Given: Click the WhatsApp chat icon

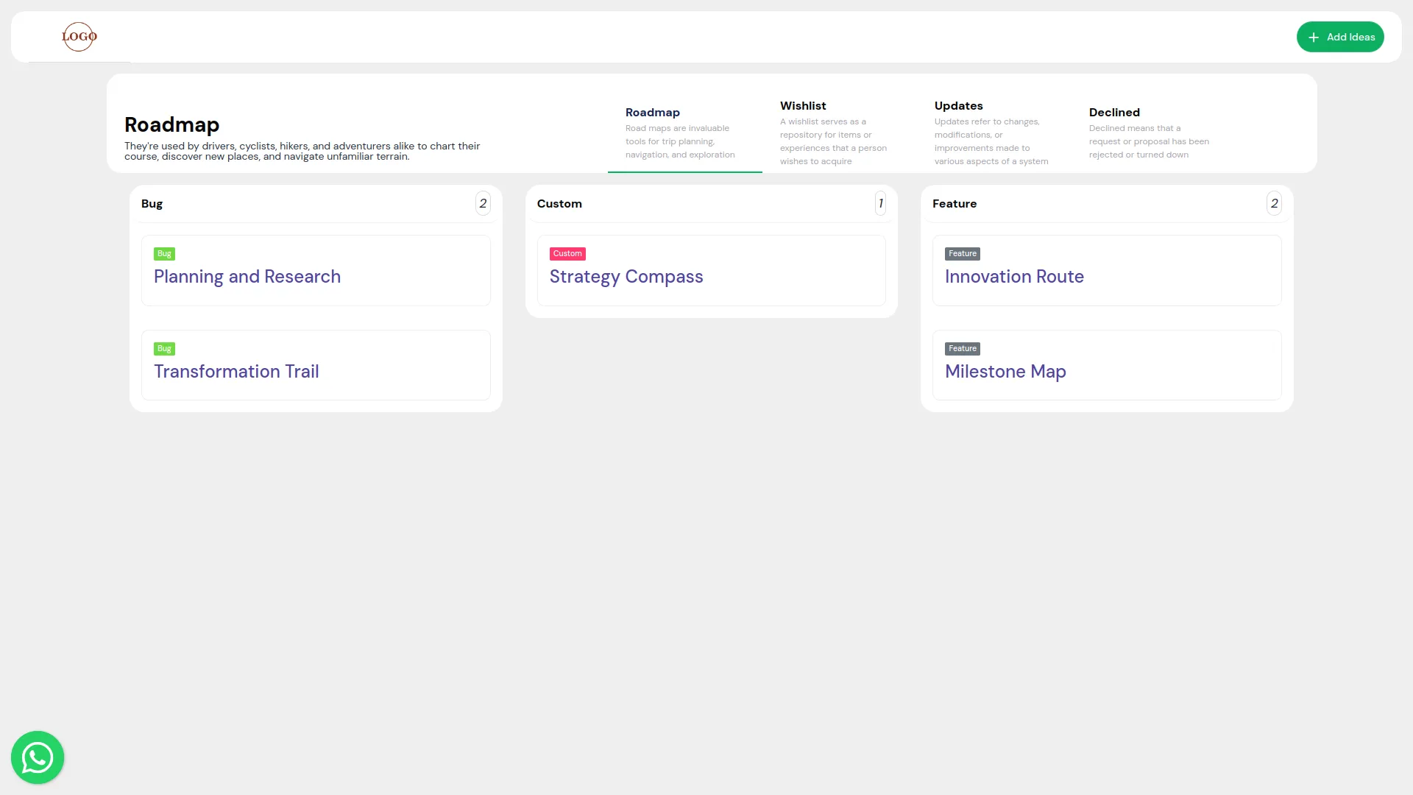Looking at the screenshot, I should [37, 757].
